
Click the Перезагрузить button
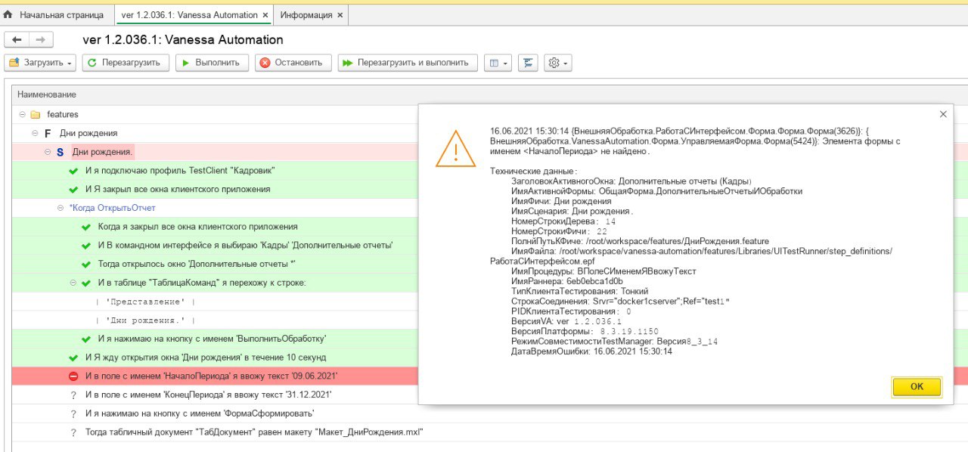[125, 63]
